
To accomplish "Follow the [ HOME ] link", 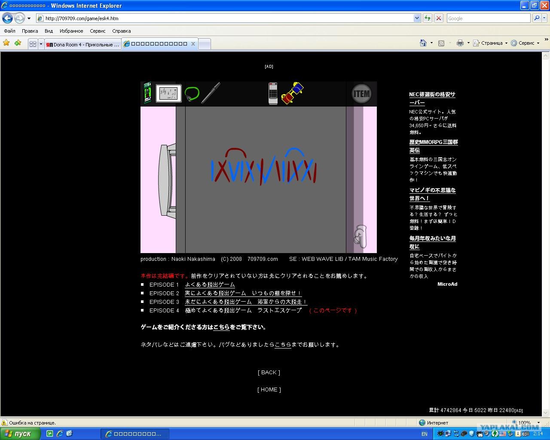I will click(x=269, y=390).
